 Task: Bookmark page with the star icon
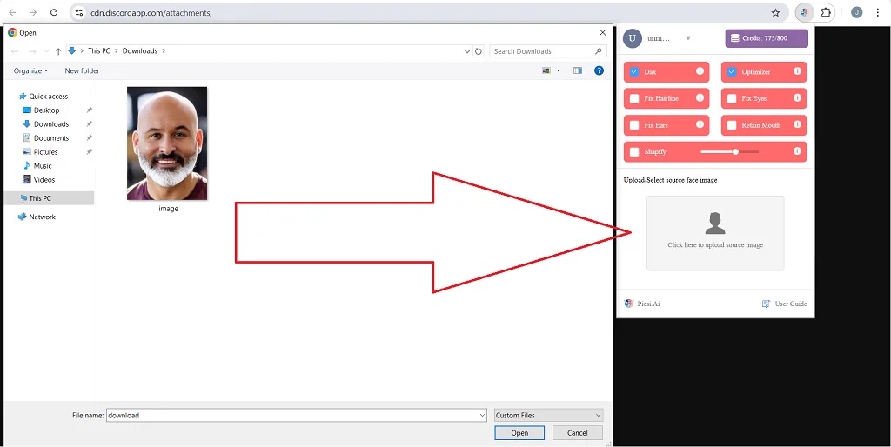click(775, 13)
